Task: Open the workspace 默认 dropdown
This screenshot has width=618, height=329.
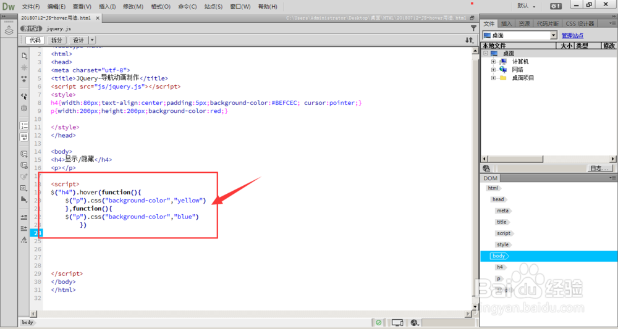Action: (526, 6)
